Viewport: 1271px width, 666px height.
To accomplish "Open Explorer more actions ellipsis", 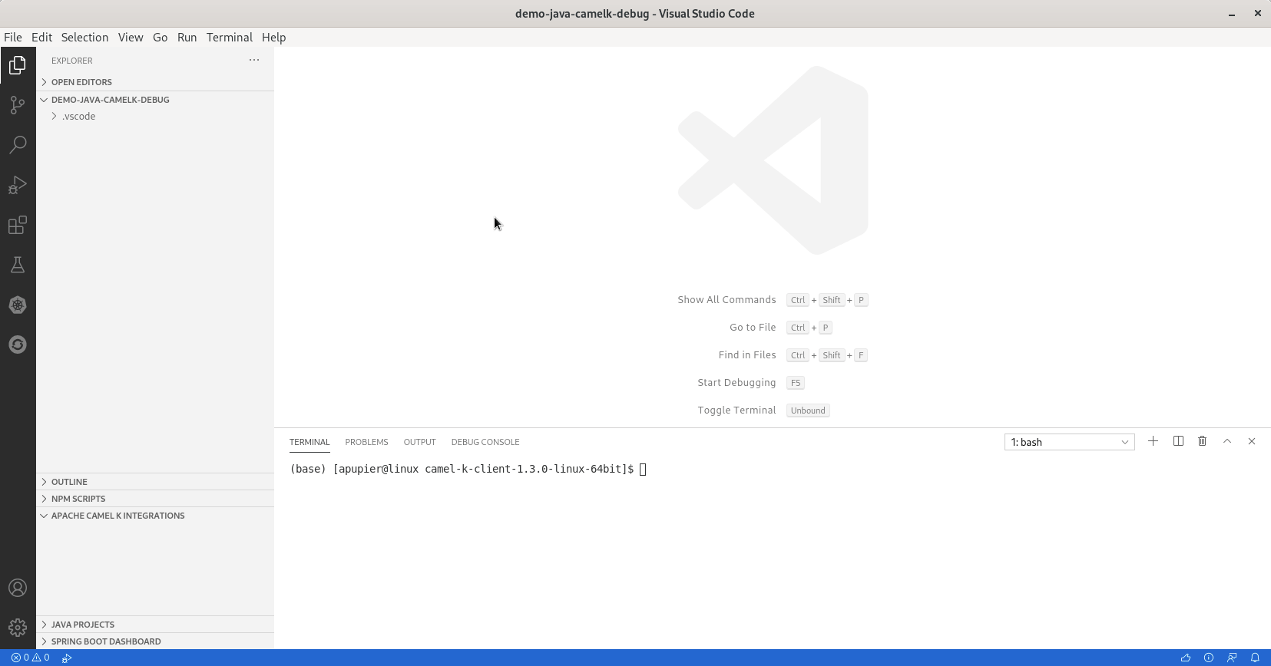I will pyautogui.click(x=254, y=60).
